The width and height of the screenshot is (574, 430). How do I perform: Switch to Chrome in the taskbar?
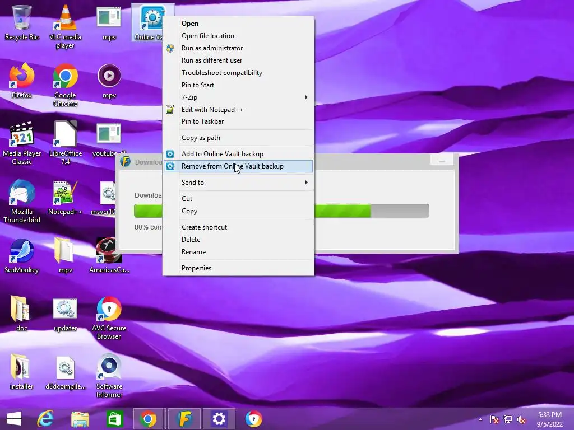[149, 419]
